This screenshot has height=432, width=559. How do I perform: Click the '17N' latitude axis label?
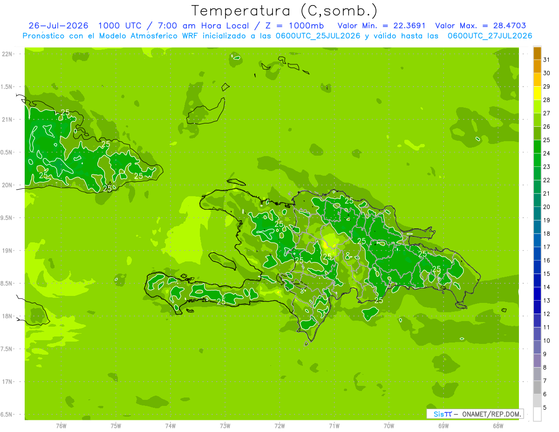pos(7,382)
